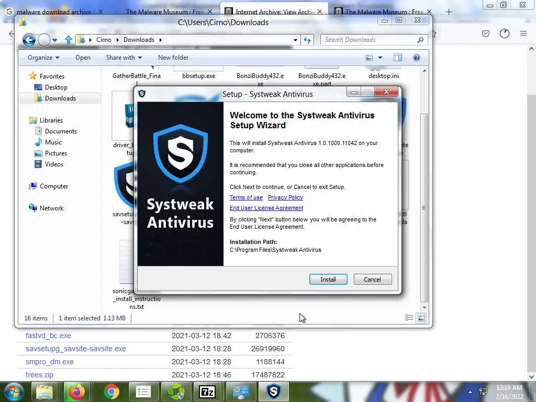Switch to large icons view in status bar
This screenshot has height=402, width=536.
[x=421, y=318]
